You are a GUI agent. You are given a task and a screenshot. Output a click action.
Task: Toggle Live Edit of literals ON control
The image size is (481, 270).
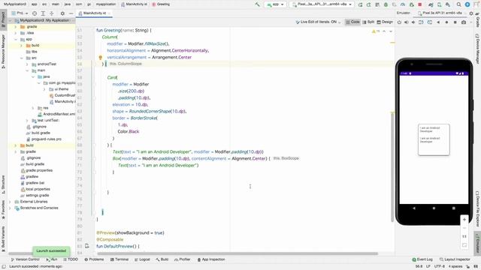click(x=318, y=22)
